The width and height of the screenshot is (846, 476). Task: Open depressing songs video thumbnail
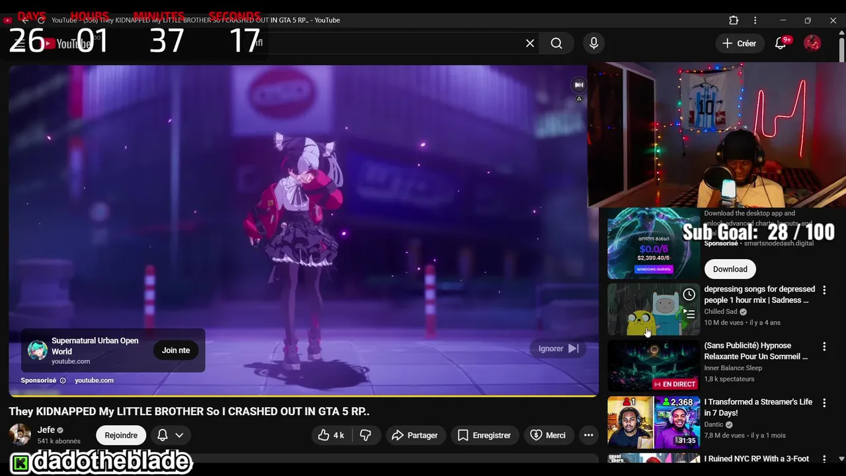coord(654,309)
